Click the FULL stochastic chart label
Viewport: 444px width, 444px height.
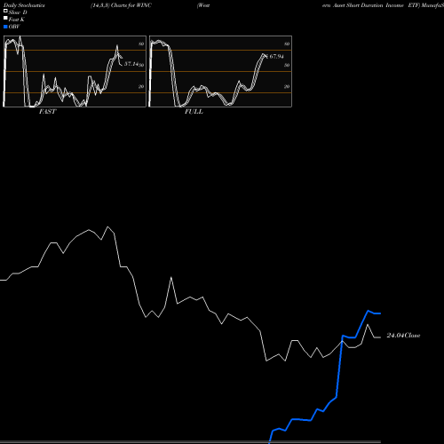194,112
